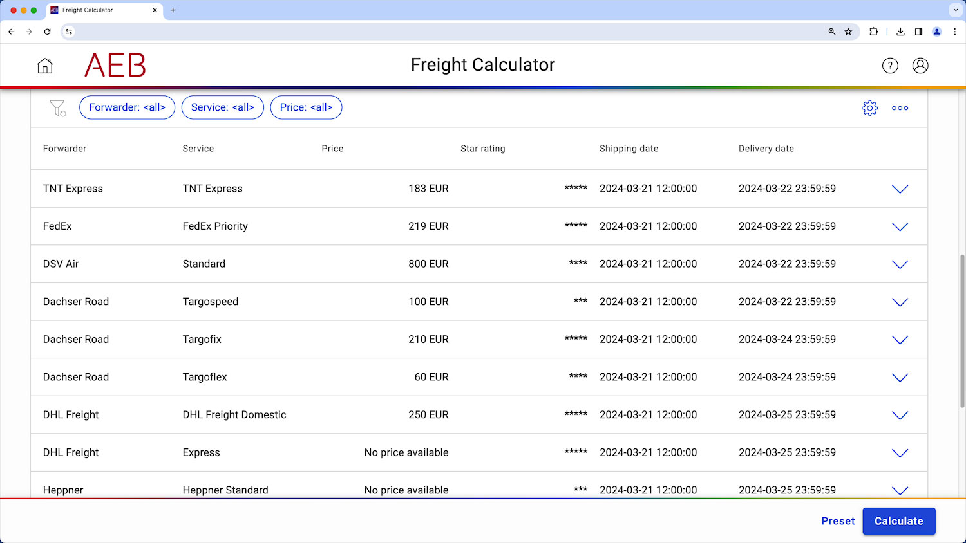The image size is (966, 543).
Task: Clear filters using the filter reset icon
Action: tap(58, 108)
